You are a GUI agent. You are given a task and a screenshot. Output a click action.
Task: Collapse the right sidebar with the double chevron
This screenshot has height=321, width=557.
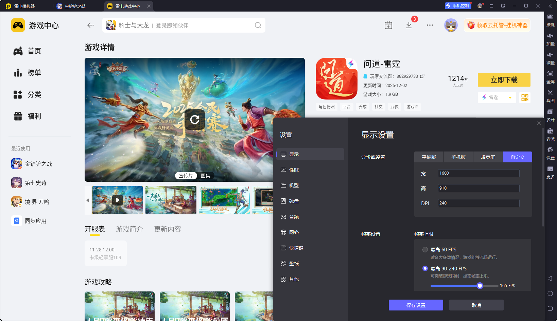coord(550,6)
